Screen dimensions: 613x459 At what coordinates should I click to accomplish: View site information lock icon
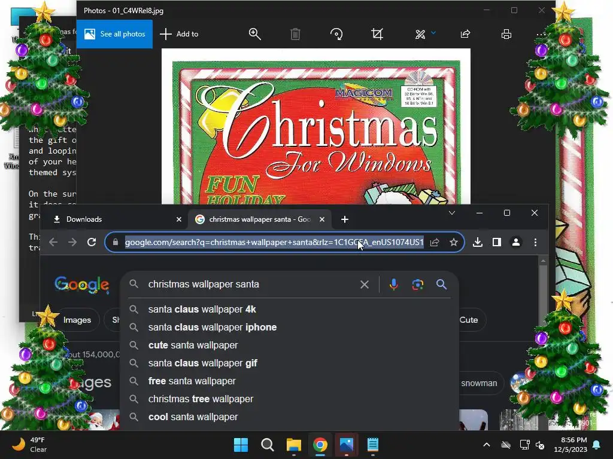pyautogui.click(x=116, y=243)
